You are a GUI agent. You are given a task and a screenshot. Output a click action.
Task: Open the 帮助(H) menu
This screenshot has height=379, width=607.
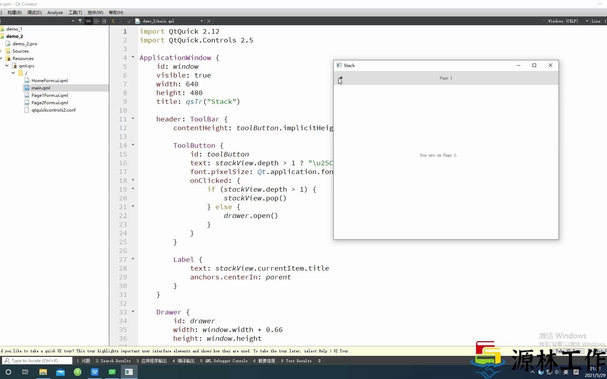click(x=116, y=12)
